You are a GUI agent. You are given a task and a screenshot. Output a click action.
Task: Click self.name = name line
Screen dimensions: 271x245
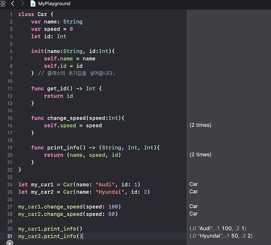coord(70,59)
